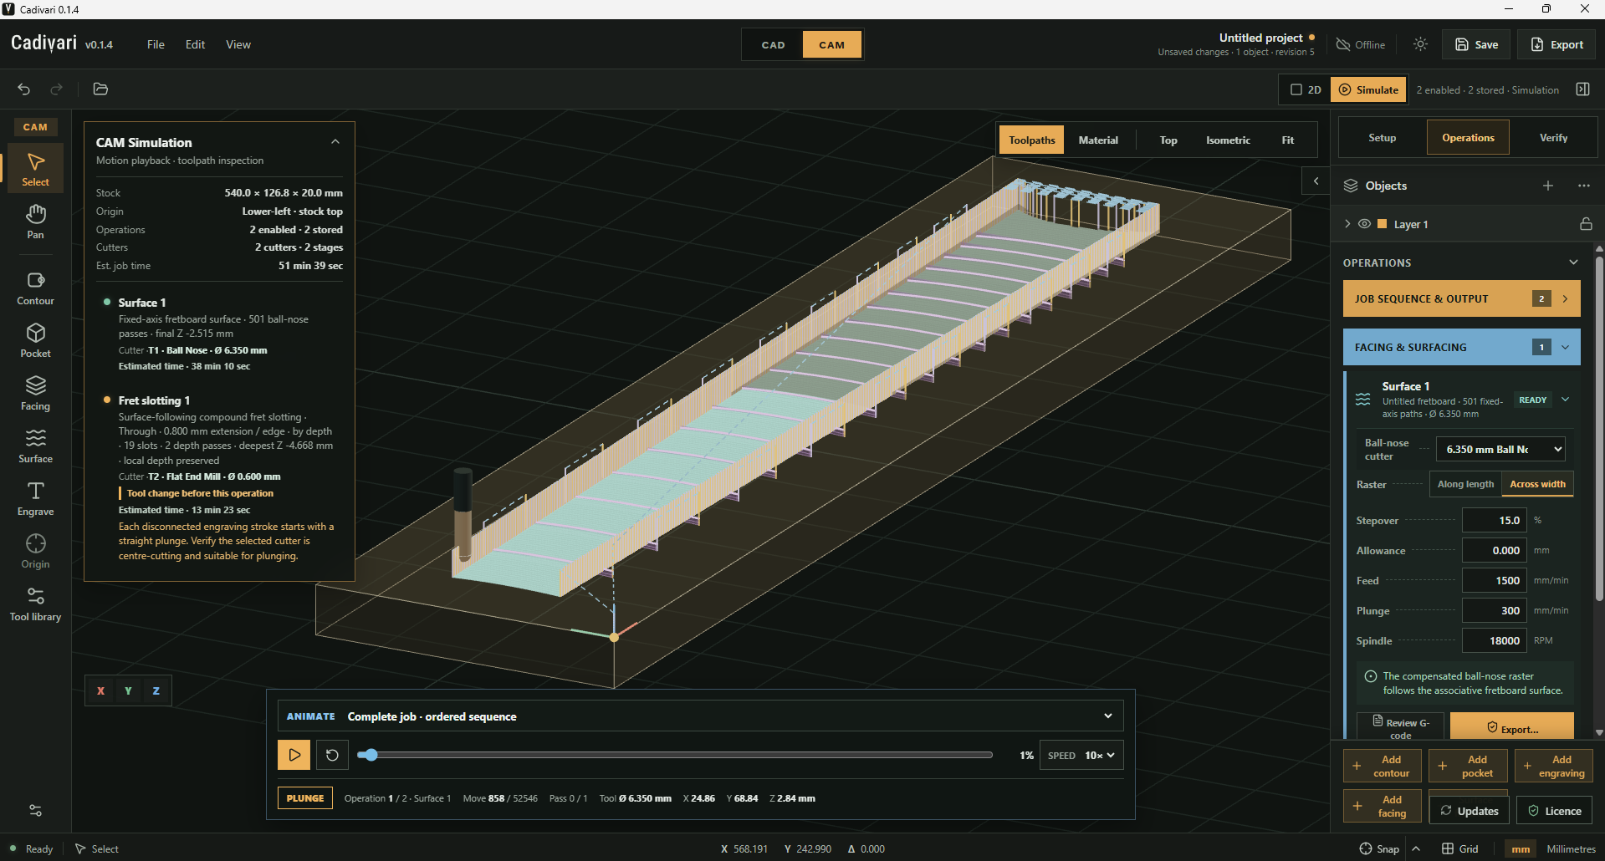This screenshot has height=861, width=1605.
Task: Click the animation progress slider
Action: point(675,755)
